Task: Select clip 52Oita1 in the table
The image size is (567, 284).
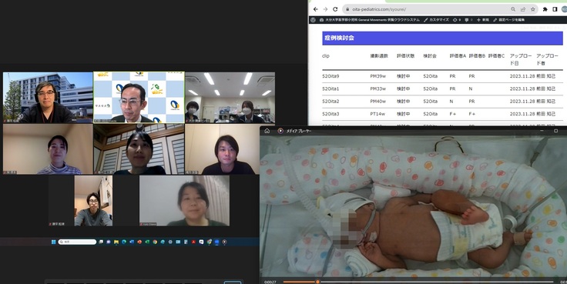Action: 330,89
